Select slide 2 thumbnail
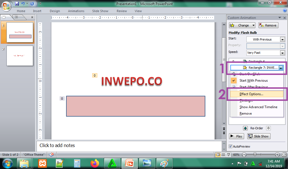 [20, 56]
